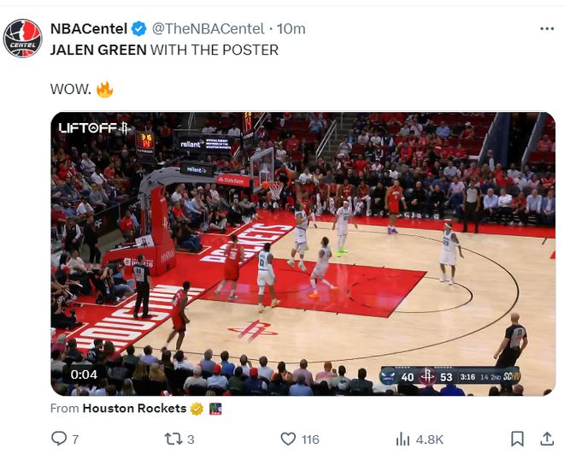564x454 pixels.
Task: Click the blue verified badge beside NBACentel
Action: (x=140, y=29)
